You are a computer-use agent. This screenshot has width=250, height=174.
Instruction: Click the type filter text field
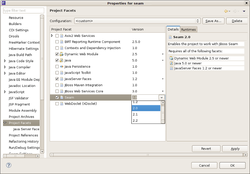23,10
